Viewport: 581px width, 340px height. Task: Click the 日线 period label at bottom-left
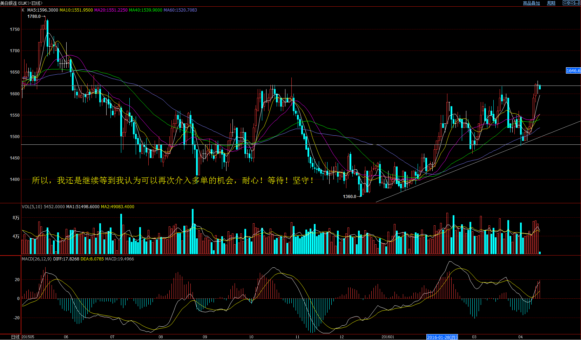(15, 337)
